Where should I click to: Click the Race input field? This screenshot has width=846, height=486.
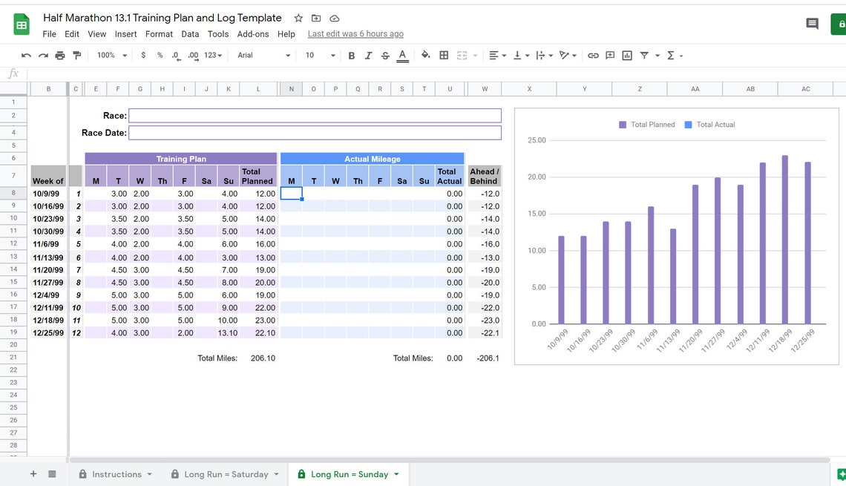point(315,115)
